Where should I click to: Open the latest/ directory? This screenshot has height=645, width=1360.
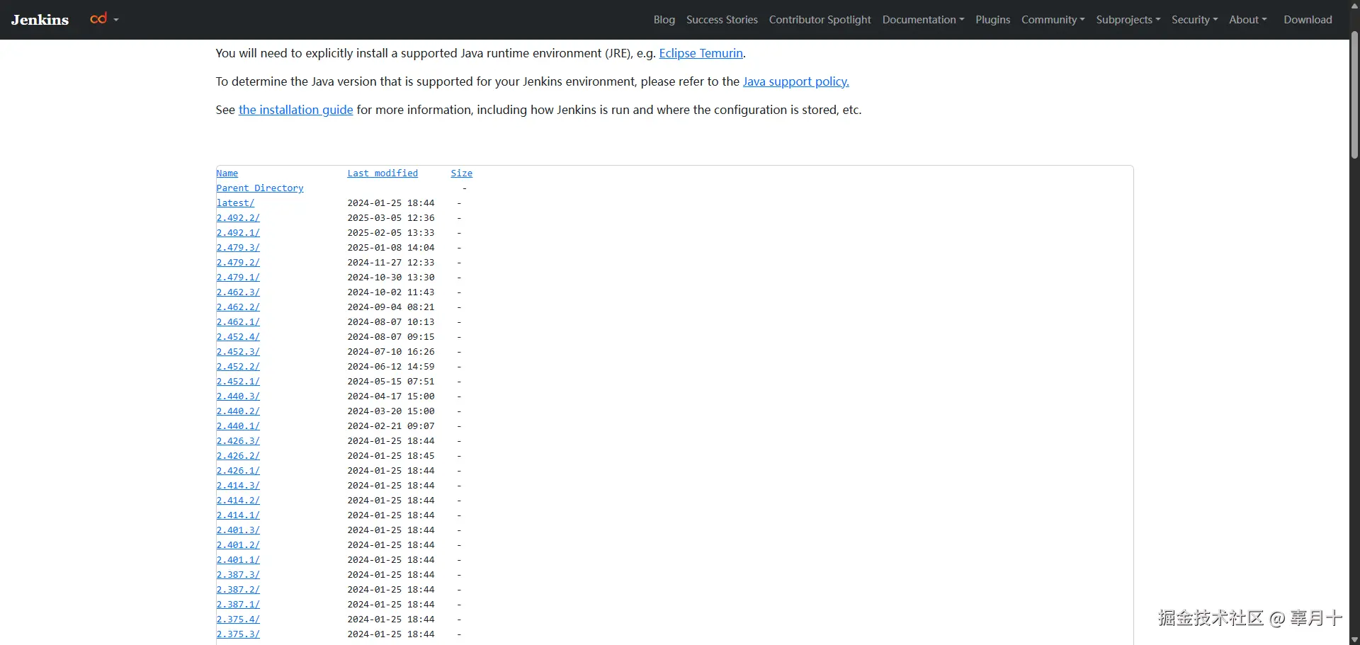pyautogui.click(x=235, y=203)
